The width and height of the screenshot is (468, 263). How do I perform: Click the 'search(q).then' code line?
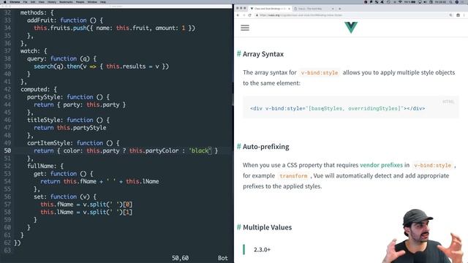[x=101, y=66]
